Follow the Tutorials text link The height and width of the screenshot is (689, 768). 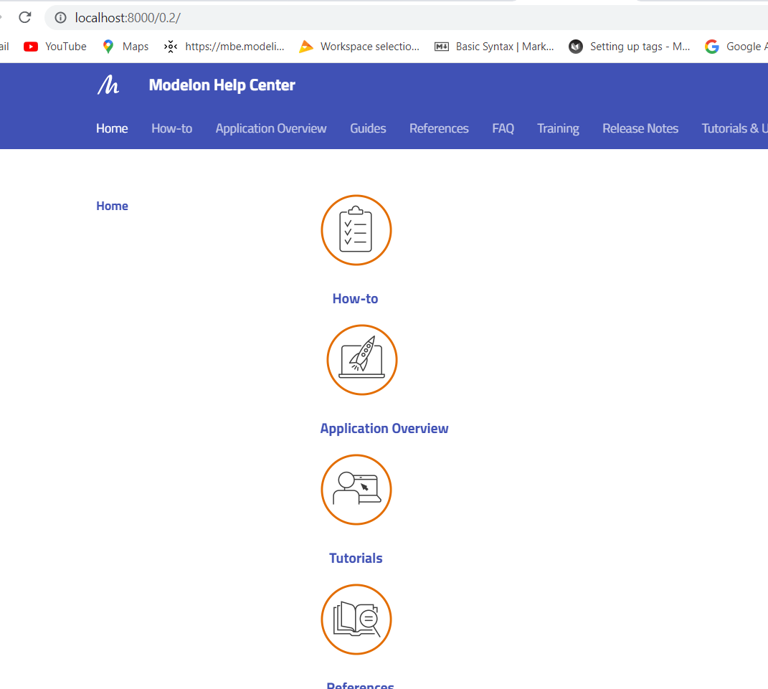[356, 559]
